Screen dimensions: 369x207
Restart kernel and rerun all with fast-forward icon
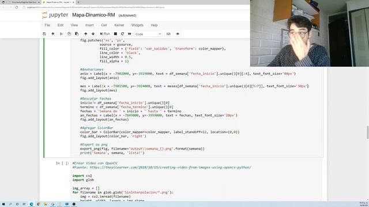click(129, 34)
